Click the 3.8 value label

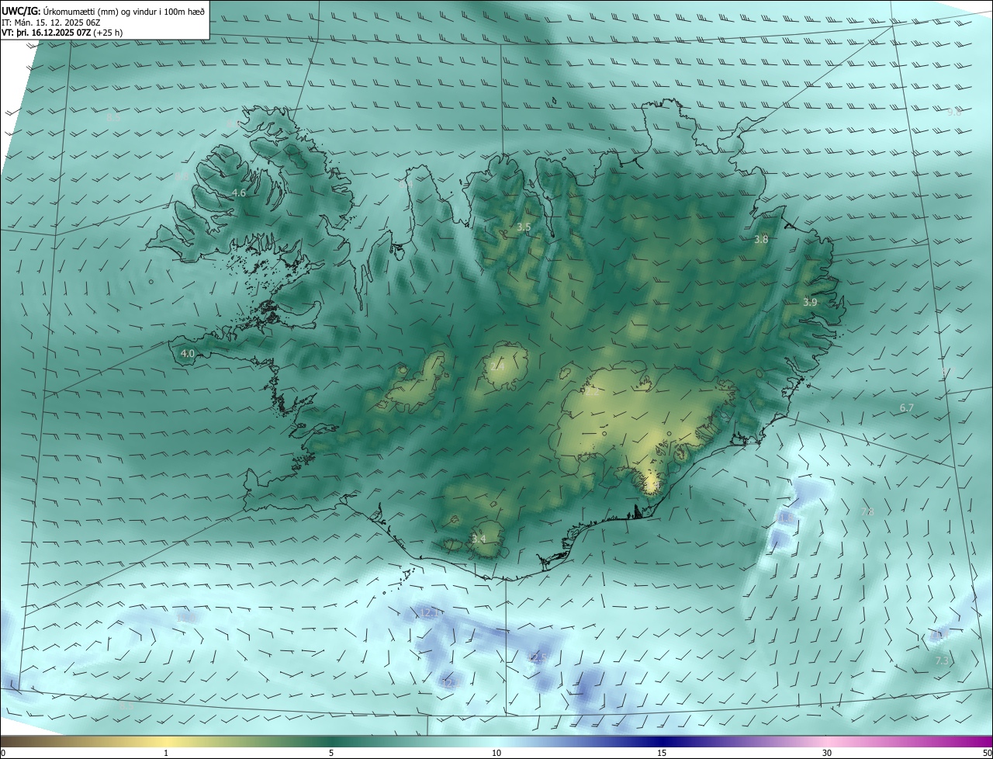point(761,240)
